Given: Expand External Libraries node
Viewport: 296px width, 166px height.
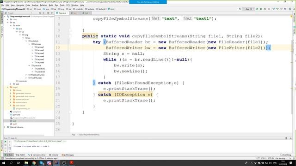Looking at the screenshot, I should click(5, 127).
